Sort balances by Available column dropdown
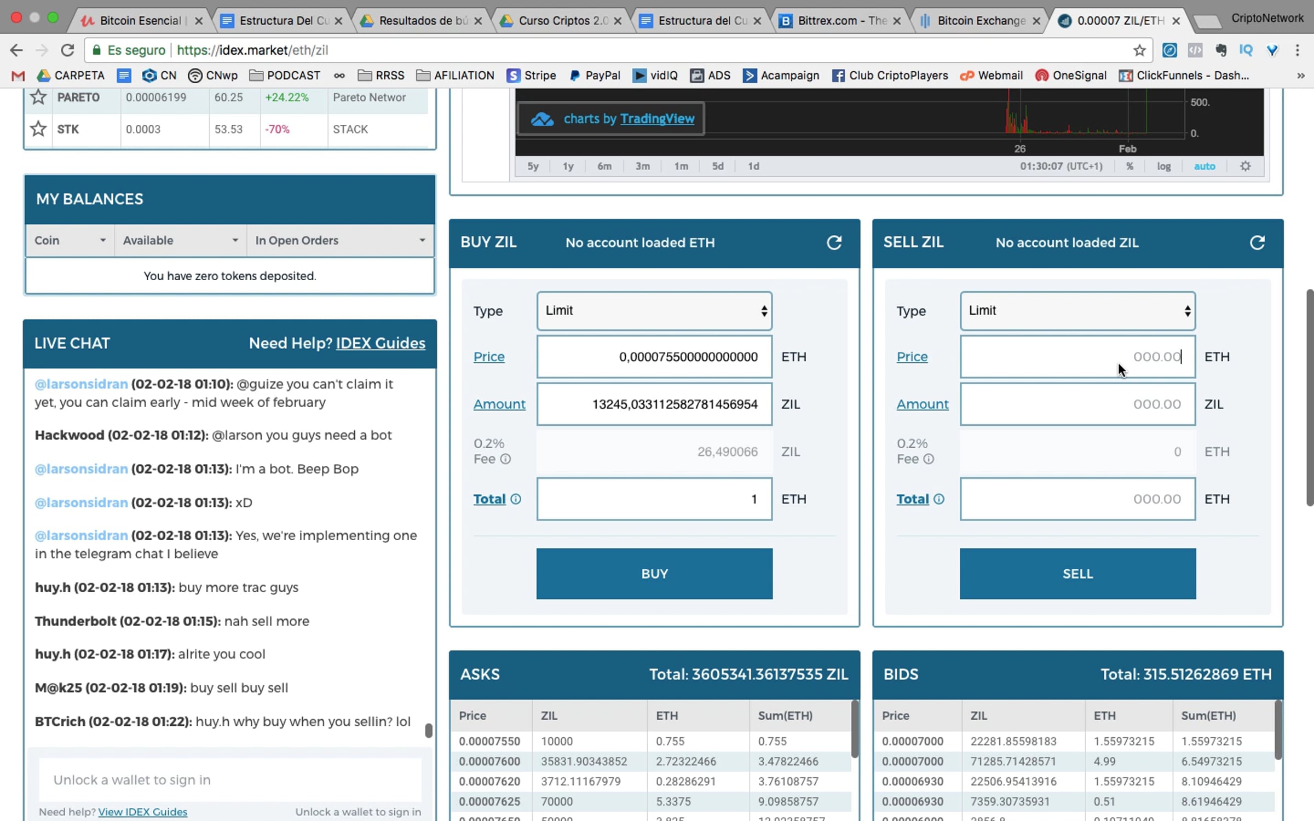This screenshot has height=821, width=1314. (235, 240)
